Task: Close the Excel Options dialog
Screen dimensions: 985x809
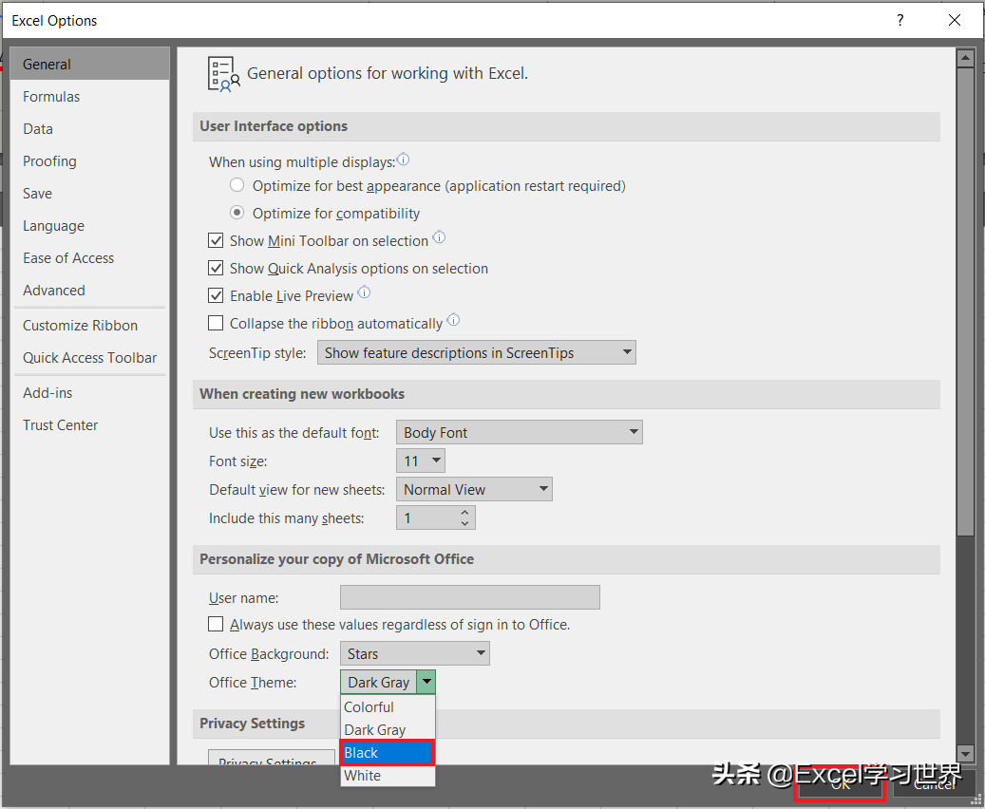Action: (x=955, y=20)
